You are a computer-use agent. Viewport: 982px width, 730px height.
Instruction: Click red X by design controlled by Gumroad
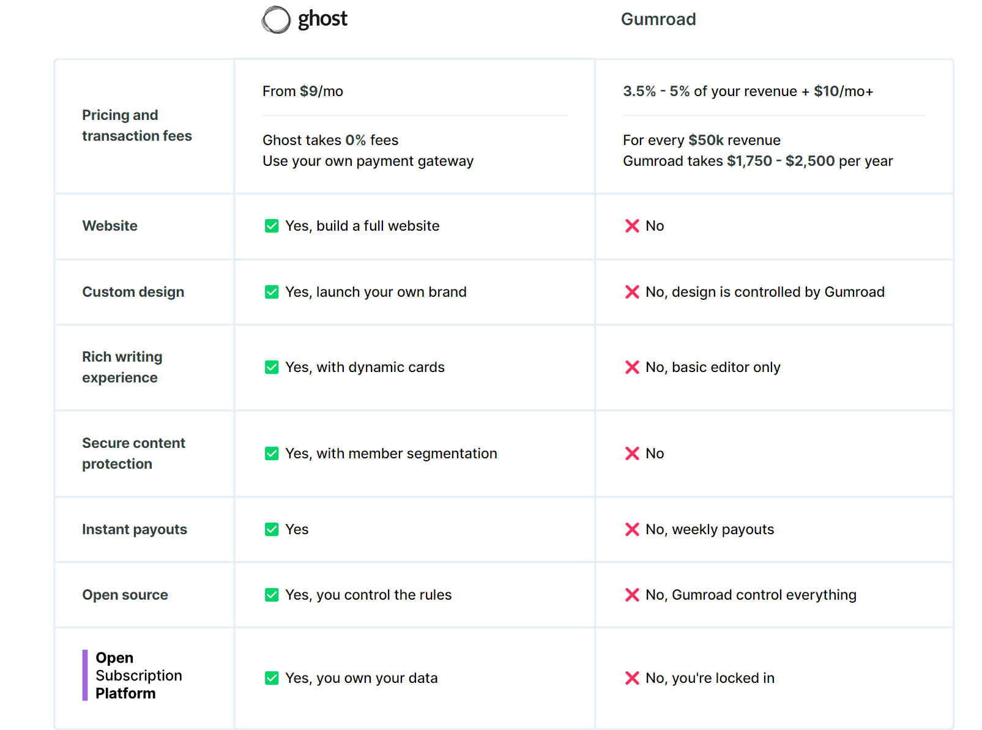632,292
